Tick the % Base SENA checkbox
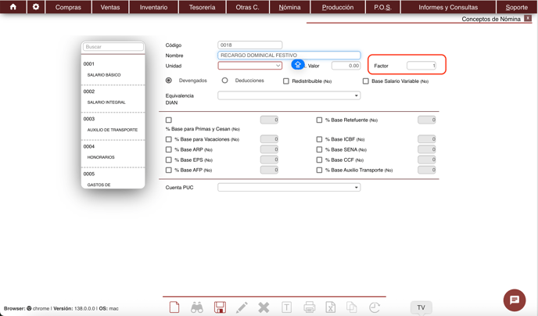538x316 pixels. tap(319, 149)
